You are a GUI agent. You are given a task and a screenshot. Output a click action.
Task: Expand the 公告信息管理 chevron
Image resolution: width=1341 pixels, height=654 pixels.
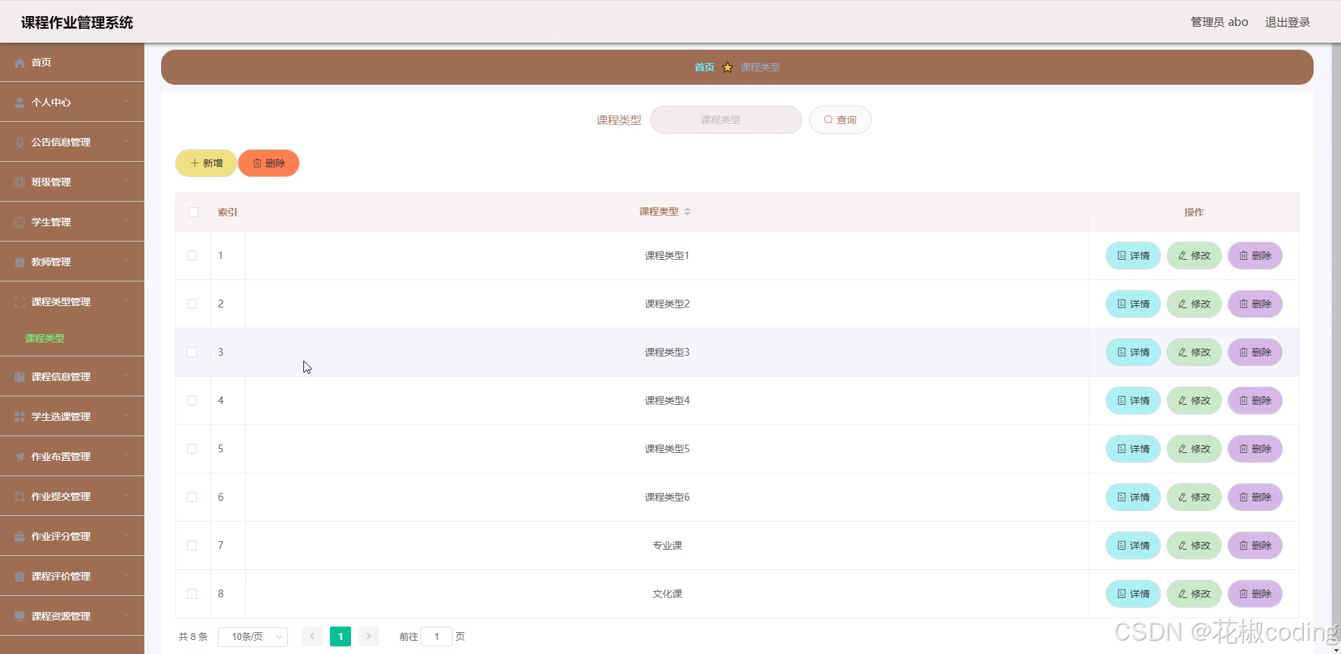tap(126, 141)
